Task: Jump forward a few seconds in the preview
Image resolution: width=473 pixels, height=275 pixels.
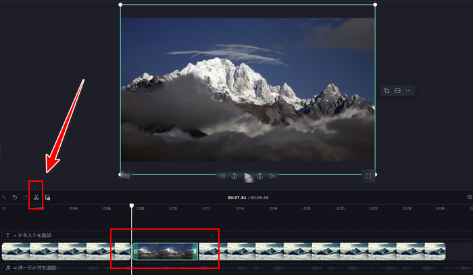Action: [x=260, y=176]
